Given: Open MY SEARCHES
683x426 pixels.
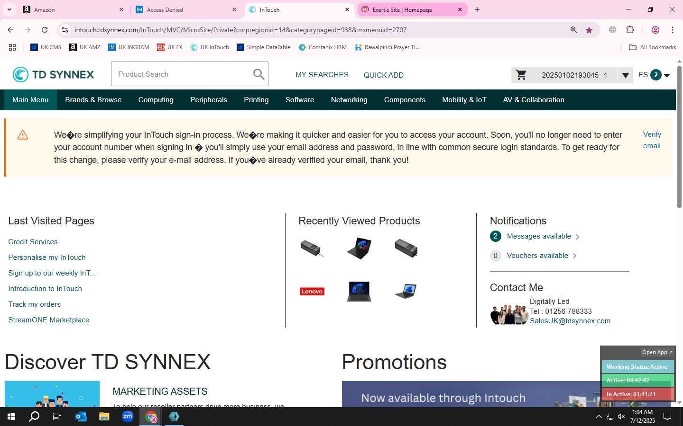Looking at the screenshot, I should [322, 75].
